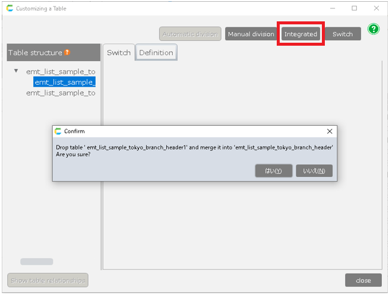389x295 pixels.
Task: Collapse the emt_list_sample tree root node
Action: 16,71
